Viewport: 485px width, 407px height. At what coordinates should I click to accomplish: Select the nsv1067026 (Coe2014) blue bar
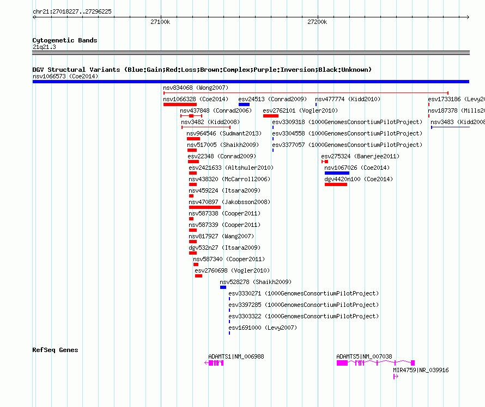click(x=337, y=173)
